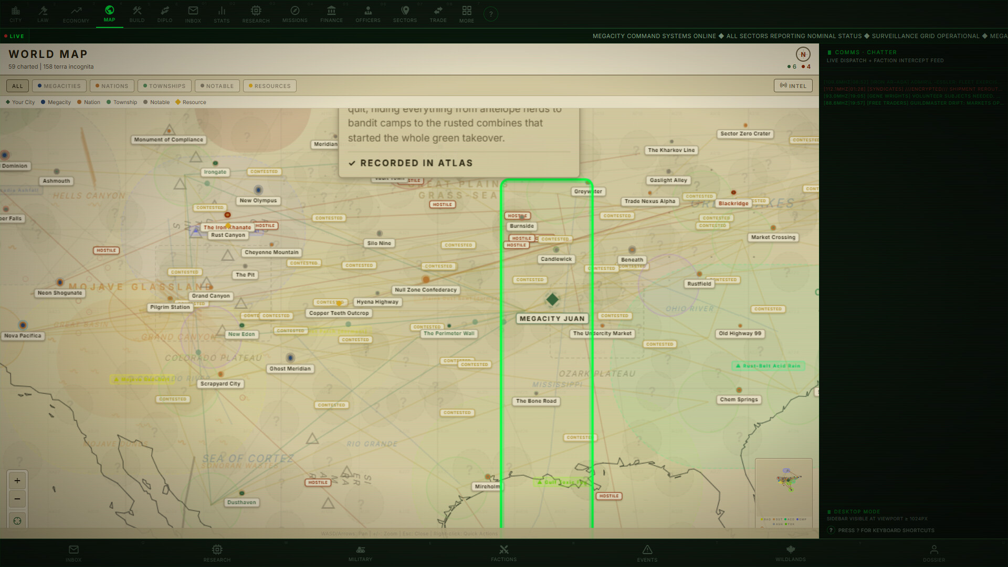The image size is (1008, 567).
Task: Click the Mireholm map label
Action: pyautogui.click(x=487, y=487)
